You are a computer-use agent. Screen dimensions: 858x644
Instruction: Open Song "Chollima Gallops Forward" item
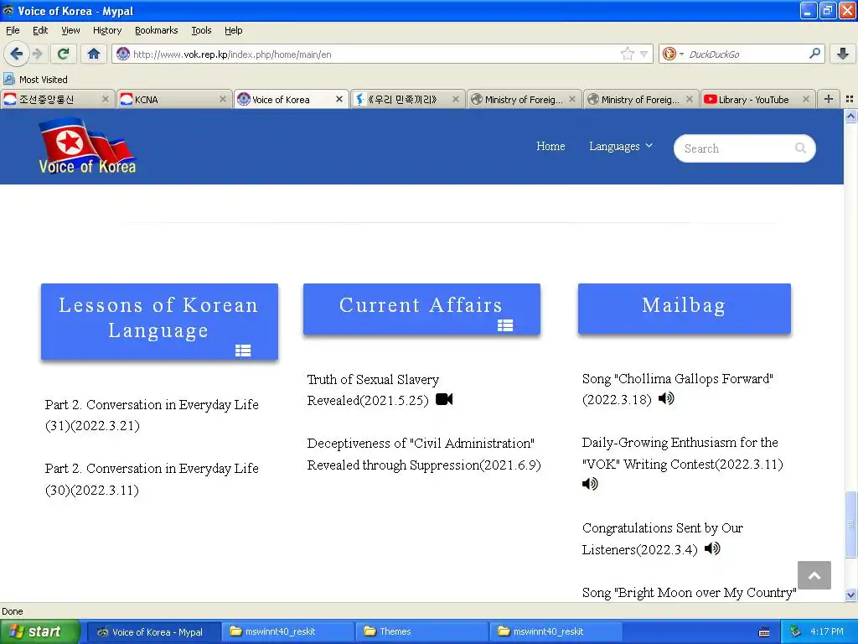pyautogui.click(x=677, y=389)
